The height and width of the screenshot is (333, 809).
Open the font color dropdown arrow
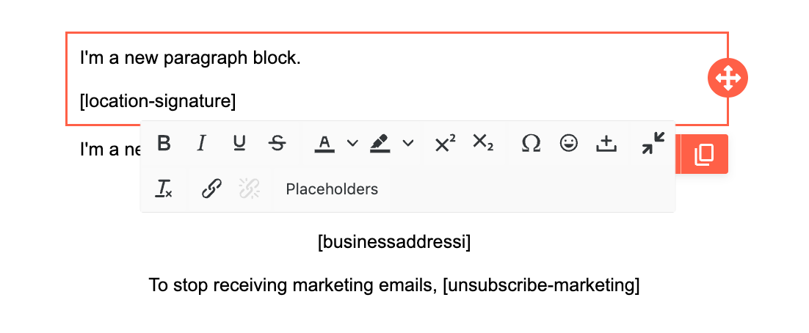pyautogui.click(x=352, y=143)
